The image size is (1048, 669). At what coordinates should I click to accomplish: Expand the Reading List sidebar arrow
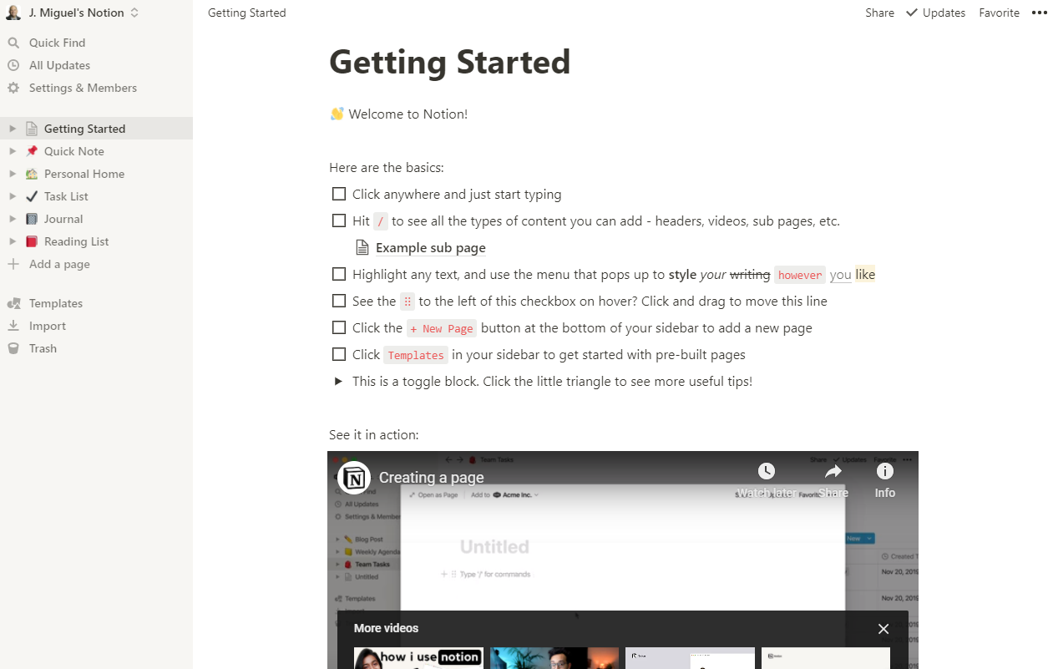pyautogui.click(x=13, y=241)
